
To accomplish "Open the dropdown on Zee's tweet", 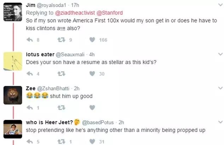I will pos(220,88).
